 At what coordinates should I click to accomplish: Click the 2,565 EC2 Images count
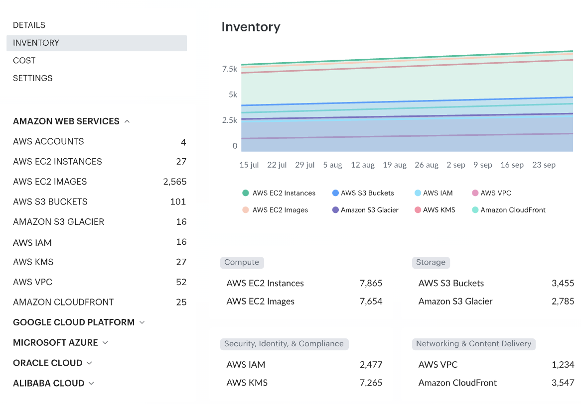coord(175,182)
